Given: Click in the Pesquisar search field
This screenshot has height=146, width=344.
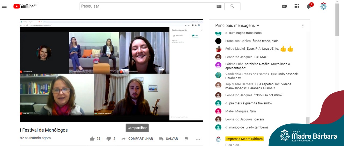Looking at the screenshot, I should (148, 6).
